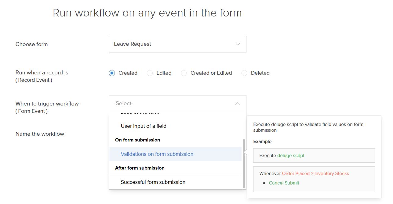Click the dropdown list scrollbar

point(244,163)
